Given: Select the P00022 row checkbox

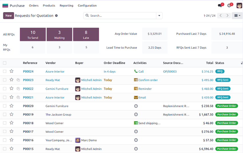Looking at the screenshot, I should pos(5,89).
